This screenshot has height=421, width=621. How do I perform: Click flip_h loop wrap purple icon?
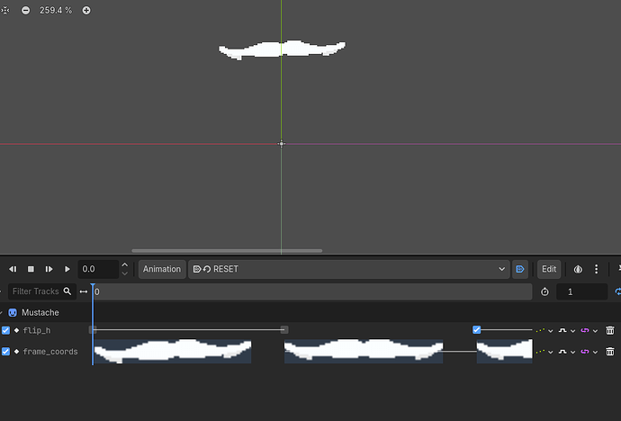click(x=585, y=330)
